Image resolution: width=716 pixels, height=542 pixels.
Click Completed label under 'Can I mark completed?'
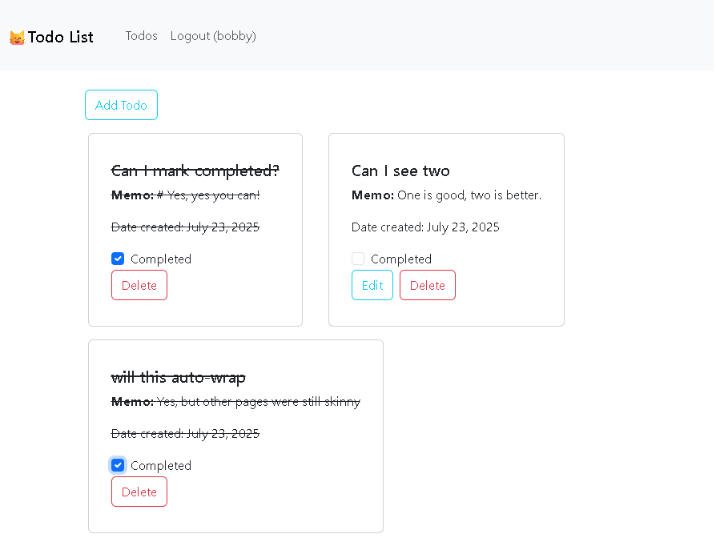[160, 259]
